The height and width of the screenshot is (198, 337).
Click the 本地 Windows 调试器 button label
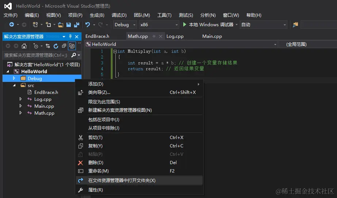[211, 25]
